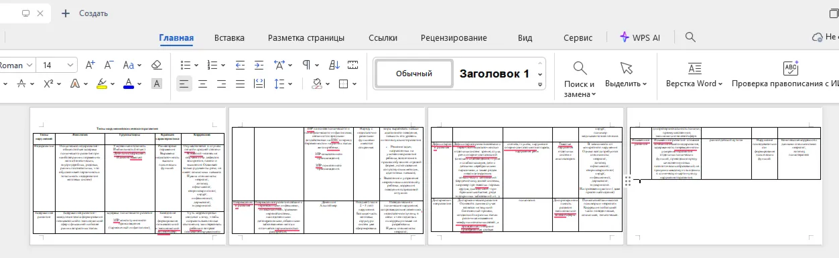Decrease paragraph indent

(240, 65)
